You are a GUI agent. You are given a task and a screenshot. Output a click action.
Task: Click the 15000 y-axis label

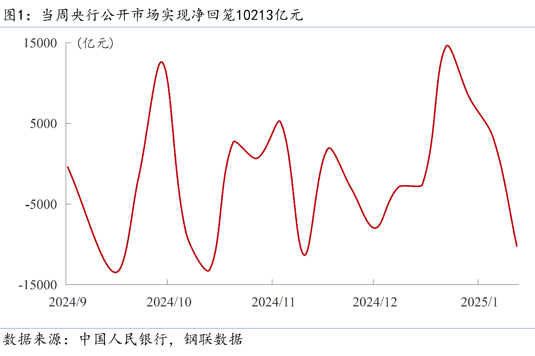pos(40,43)
